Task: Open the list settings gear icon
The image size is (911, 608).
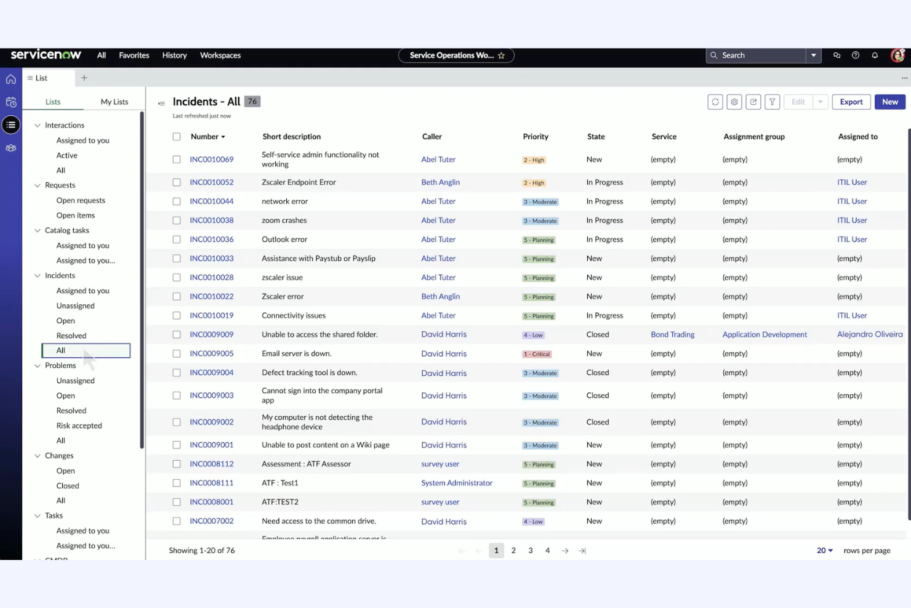Action: pos(734,102)
